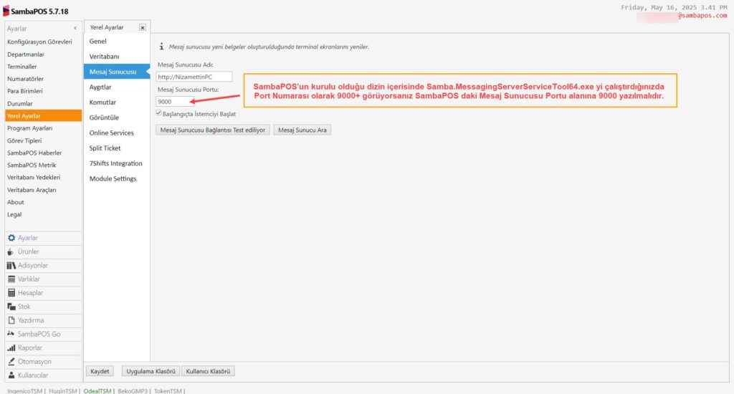The height and width of the screenshot is (394, 734).
Task: Click the info icon beside message server note
Action: (x=161, y=47)
